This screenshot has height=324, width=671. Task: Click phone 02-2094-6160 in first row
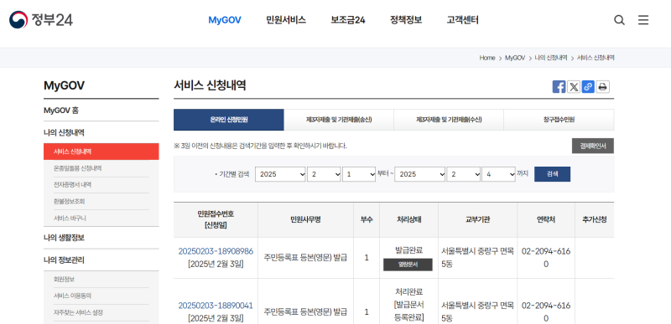pyautogui.click(x=546, y=258)
